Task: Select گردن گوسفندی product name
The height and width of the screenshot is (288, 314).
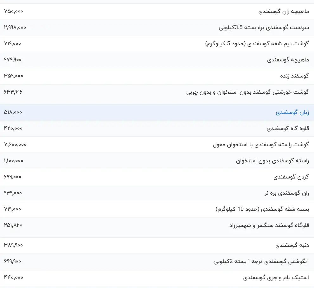Action: click(291, 177)
